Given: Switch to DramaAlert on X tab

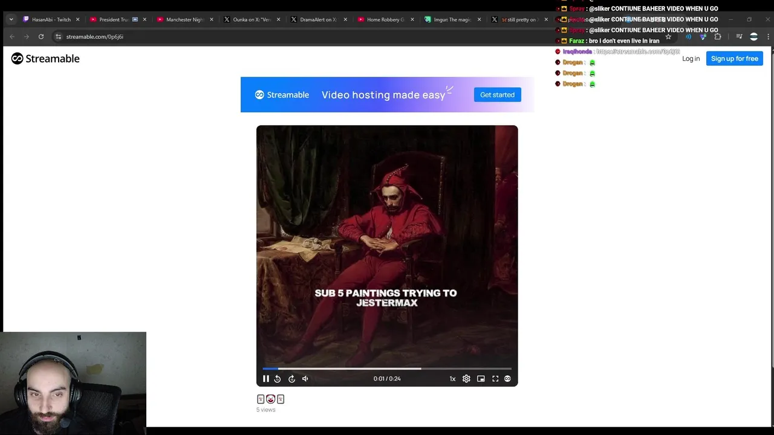Looking at the screenshot, I should (x=318, y=19).
